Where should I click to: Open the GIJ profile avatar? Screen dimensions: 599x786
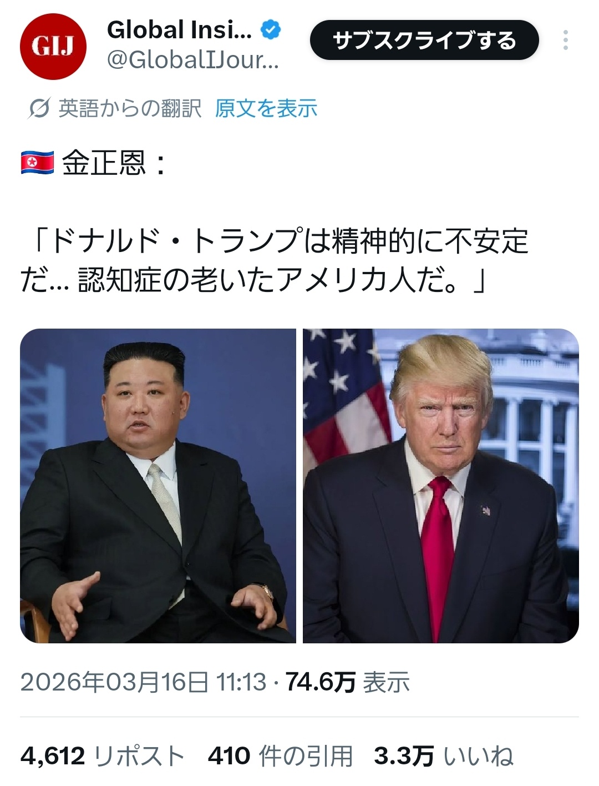coord(53,47)
